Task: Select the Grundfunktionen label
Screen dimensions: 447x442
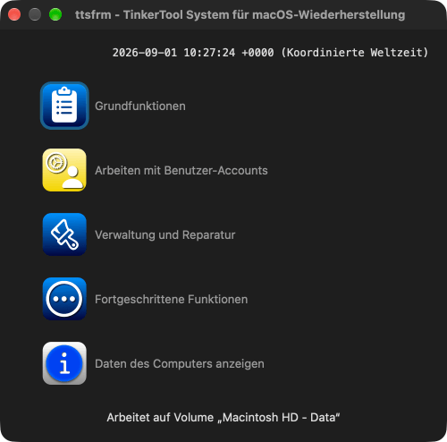Action: (x=140, y=106)
